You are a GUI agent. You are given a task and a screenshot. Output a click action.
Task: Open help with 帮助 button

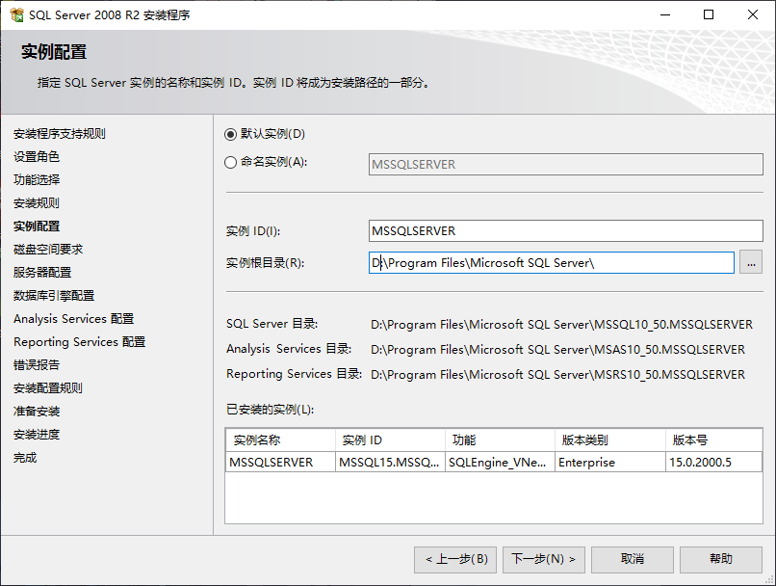pos(720,559)
